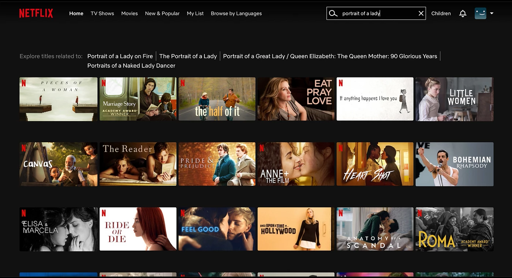This screenshot has width=512, height=278.
Task: Open Heart Shot thumbnail
Action: tap(375, 164)
